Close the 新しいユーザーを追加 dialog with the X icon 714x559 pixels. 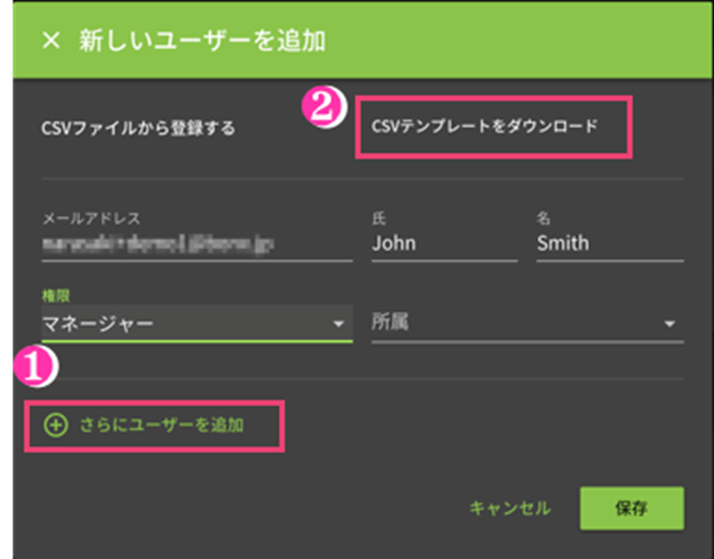coord(51,40)
